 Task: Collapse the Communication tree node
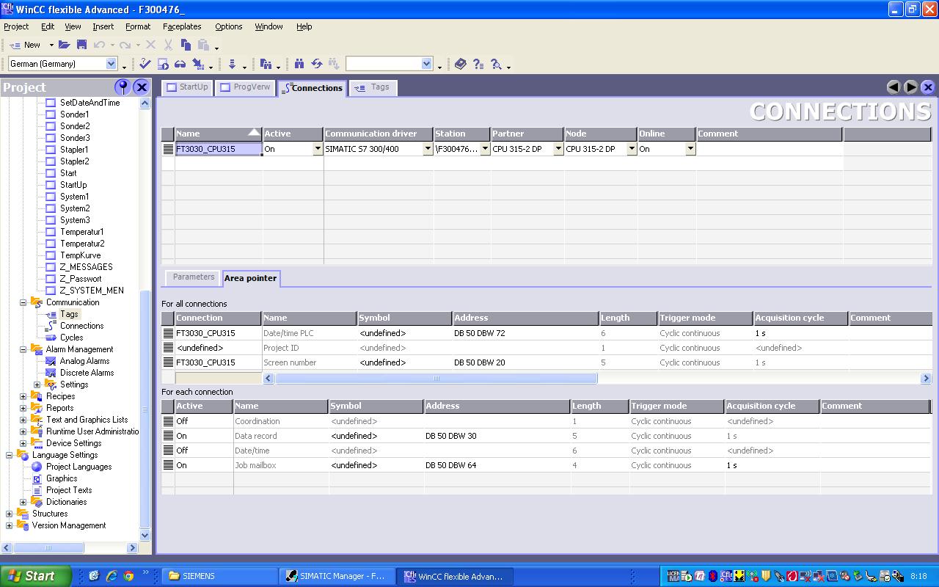pos(23,302)
